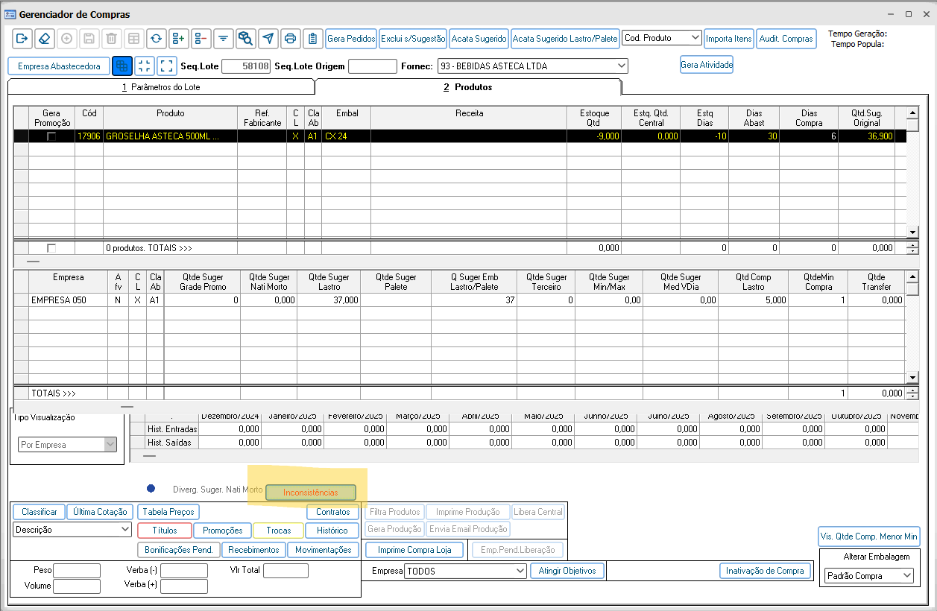The height and width of the screenshot is (611, 937).
Task: Click the eraser clear icon
Action: tap(44, 39)
